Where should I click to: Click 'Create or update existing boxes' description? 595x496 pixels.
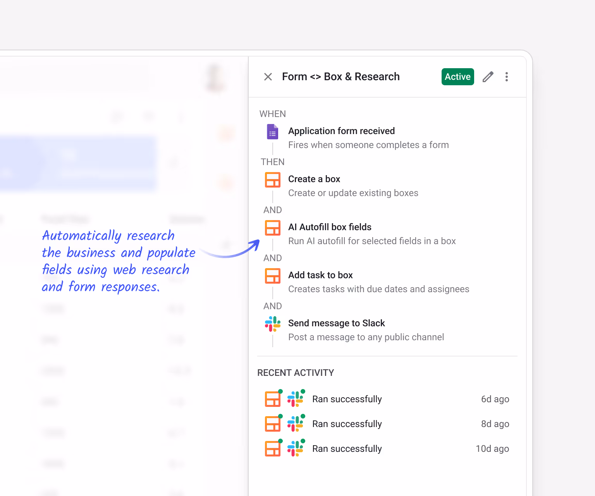[353, 193]
